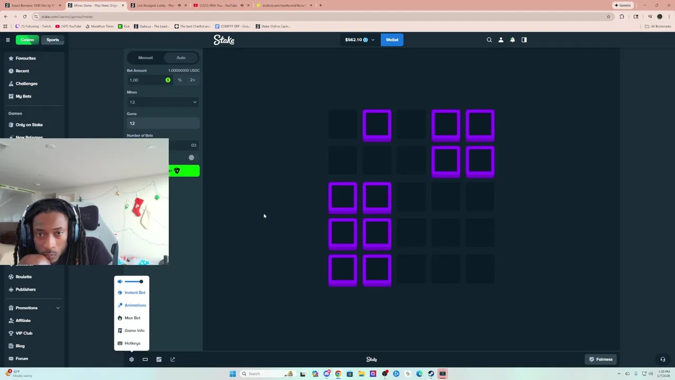Adjust the volume slider handle
The height and width of the screenshot is (380, 675).
[141, 282]
